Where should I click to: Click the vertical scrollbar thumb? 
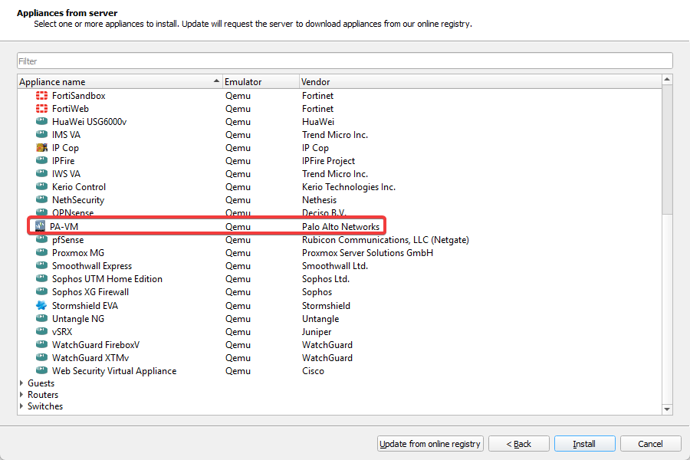[x=667, y=149]
